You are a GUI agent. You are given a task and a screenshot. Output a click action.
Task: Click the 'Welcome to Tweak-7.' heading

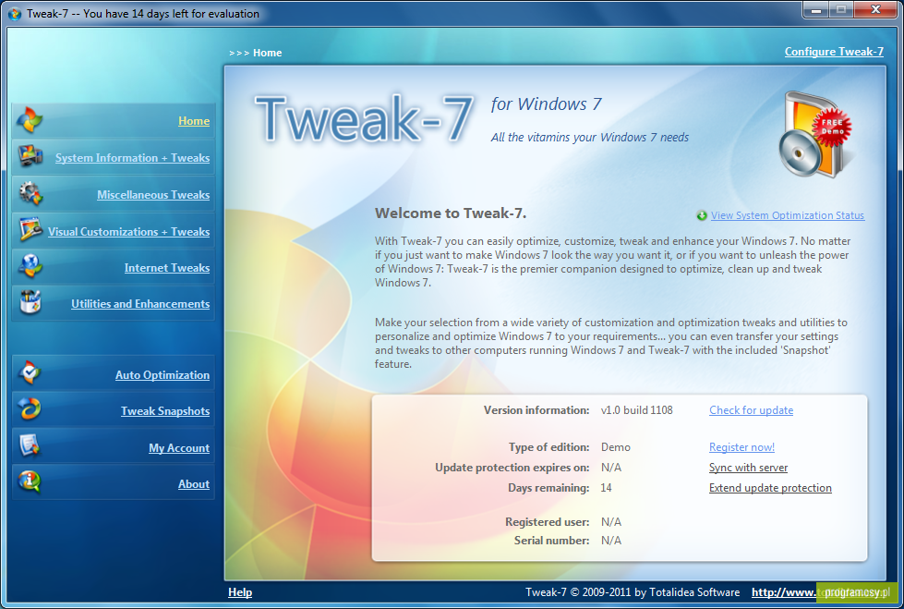[451, 213]
